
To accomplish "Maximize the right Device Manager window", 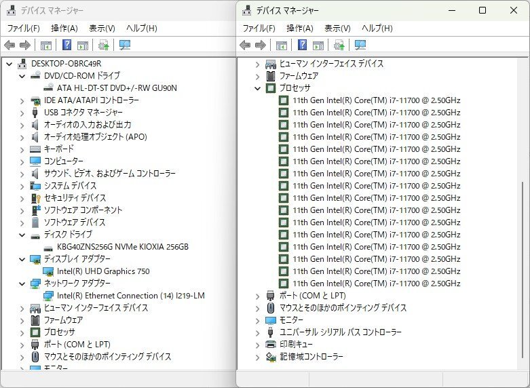I will click(x=482, y=10).
